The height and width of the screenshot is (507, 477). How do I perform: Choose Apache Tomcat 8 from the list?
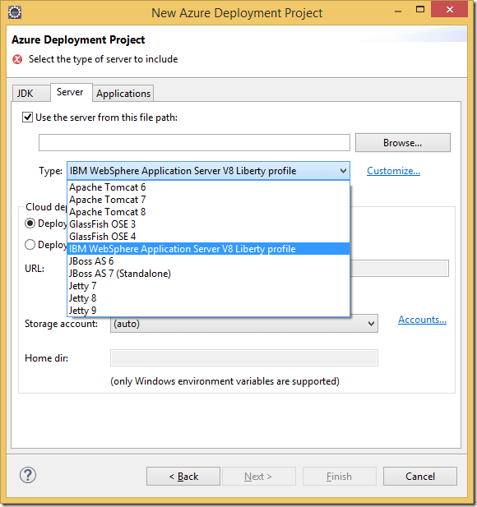(208, 212)
